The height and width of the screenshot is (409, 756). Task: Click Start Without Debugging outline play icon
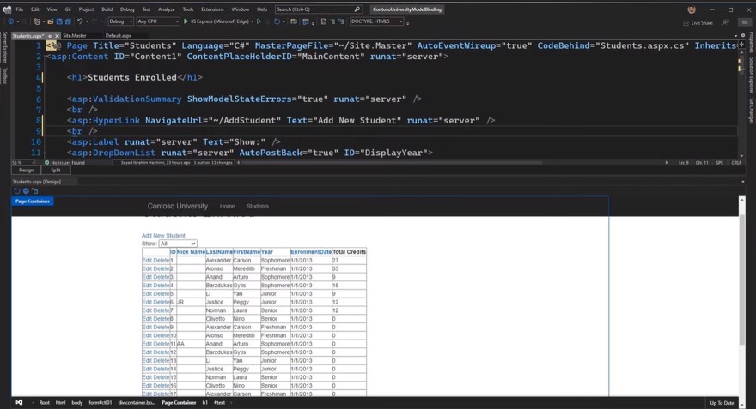(259, 21)
